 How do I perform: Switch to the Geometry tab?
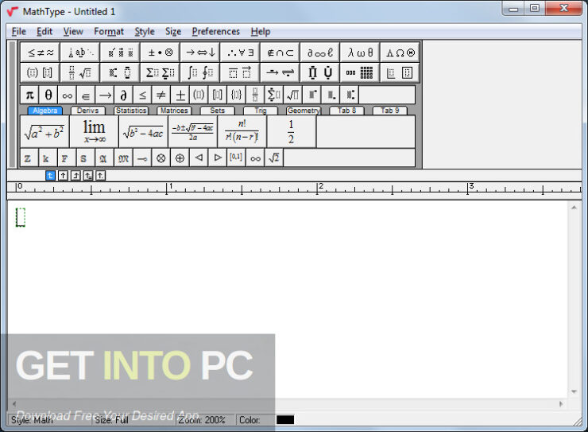pyautogui.click(x=304, y=111)
